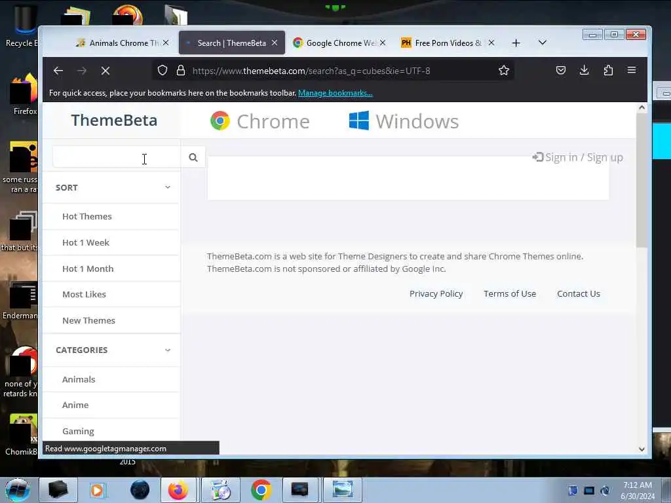This screenshot has width=671, height=503.
Task: Open the tracking protection shield icon
Action: pyautogui.click(x=163, y=70)
